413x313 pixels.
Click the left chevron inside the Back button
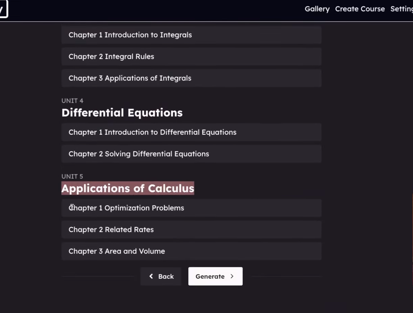(151, 276)
